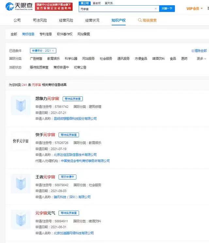Switch to the 司法风险 tab

coord(40,20)
